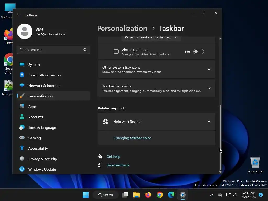This screenshot has width=268, height=201.
Task: Click the search magnifier in Find a setting
Action: pyautogui.click(x=85, y=50)
